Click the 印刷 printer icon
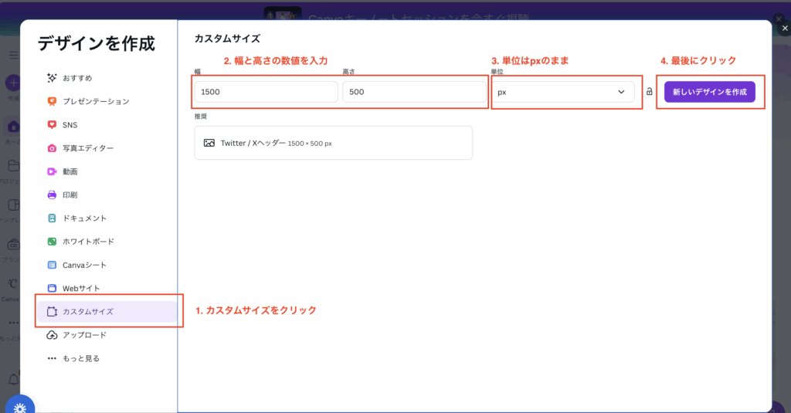Image resolution: width=791 pixels, height=413 pixels. [52, 195]
